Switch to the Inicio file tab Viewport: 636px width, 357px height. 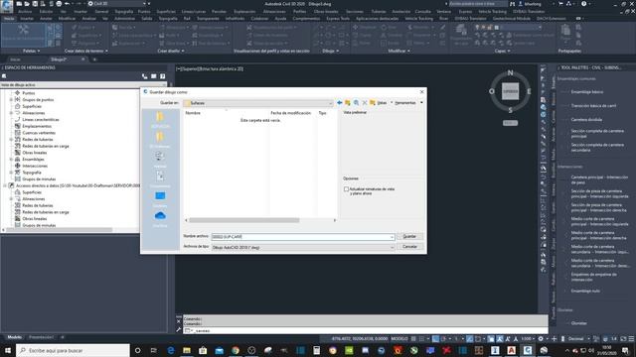[x=15, y=59]
